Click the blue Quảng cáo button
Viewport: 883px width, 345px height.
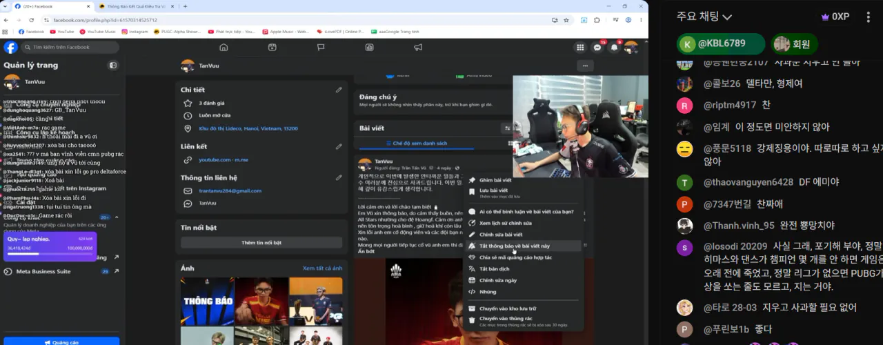point(61,342)
